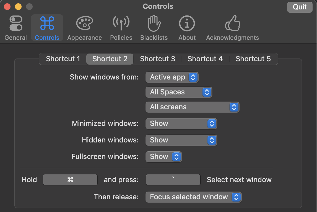Open the About info icon
This screenshot has height=212, width=317.
point(187,23)
